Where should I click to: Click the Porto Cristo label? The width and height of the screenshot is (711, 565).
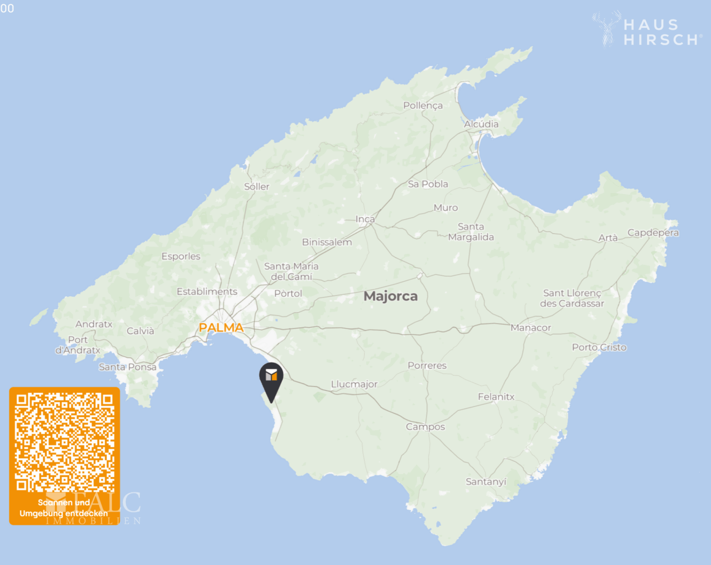[x=599, y=347]
